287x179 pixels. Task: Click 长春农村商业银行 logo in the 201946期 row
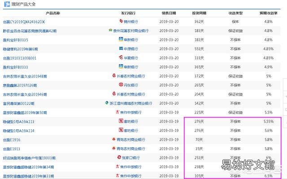tap(114, 93)
